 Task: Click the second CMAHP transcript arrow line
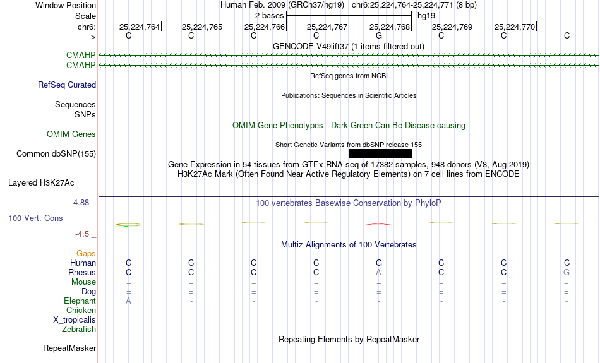coord(349,66)
